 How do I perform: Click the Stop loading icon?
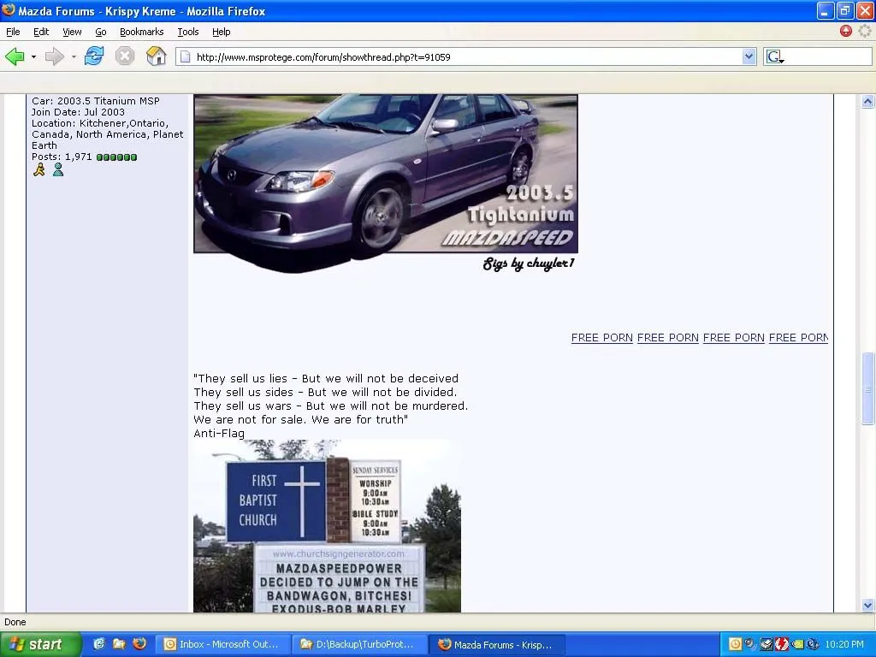click(x=125, y=57)
